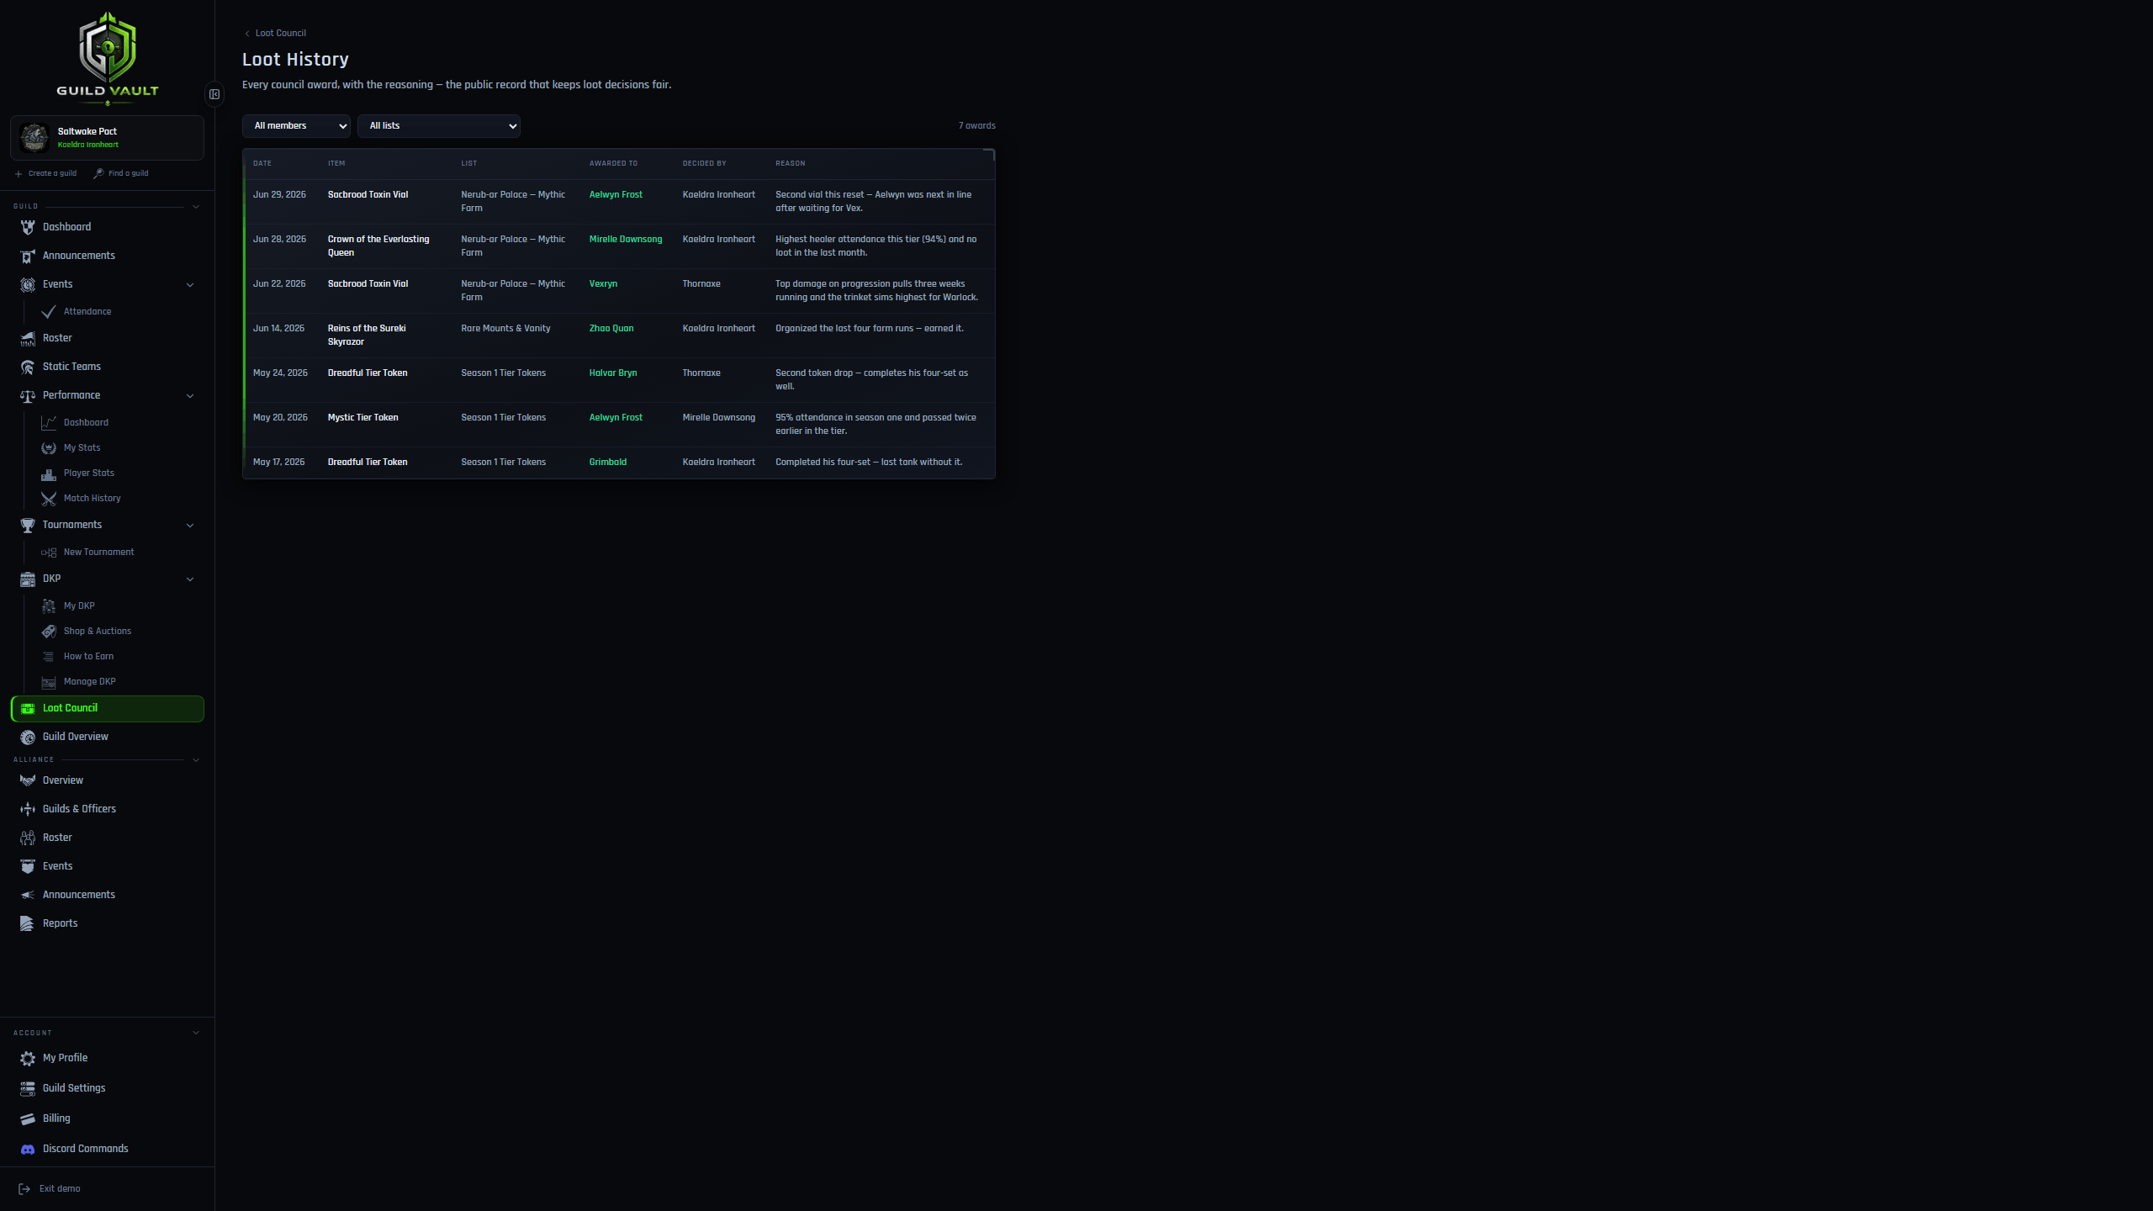Viewport: 2153px width, 1211px height.
Task: Click the alliance Roster menu item
Action: click(x=108, y=838)
